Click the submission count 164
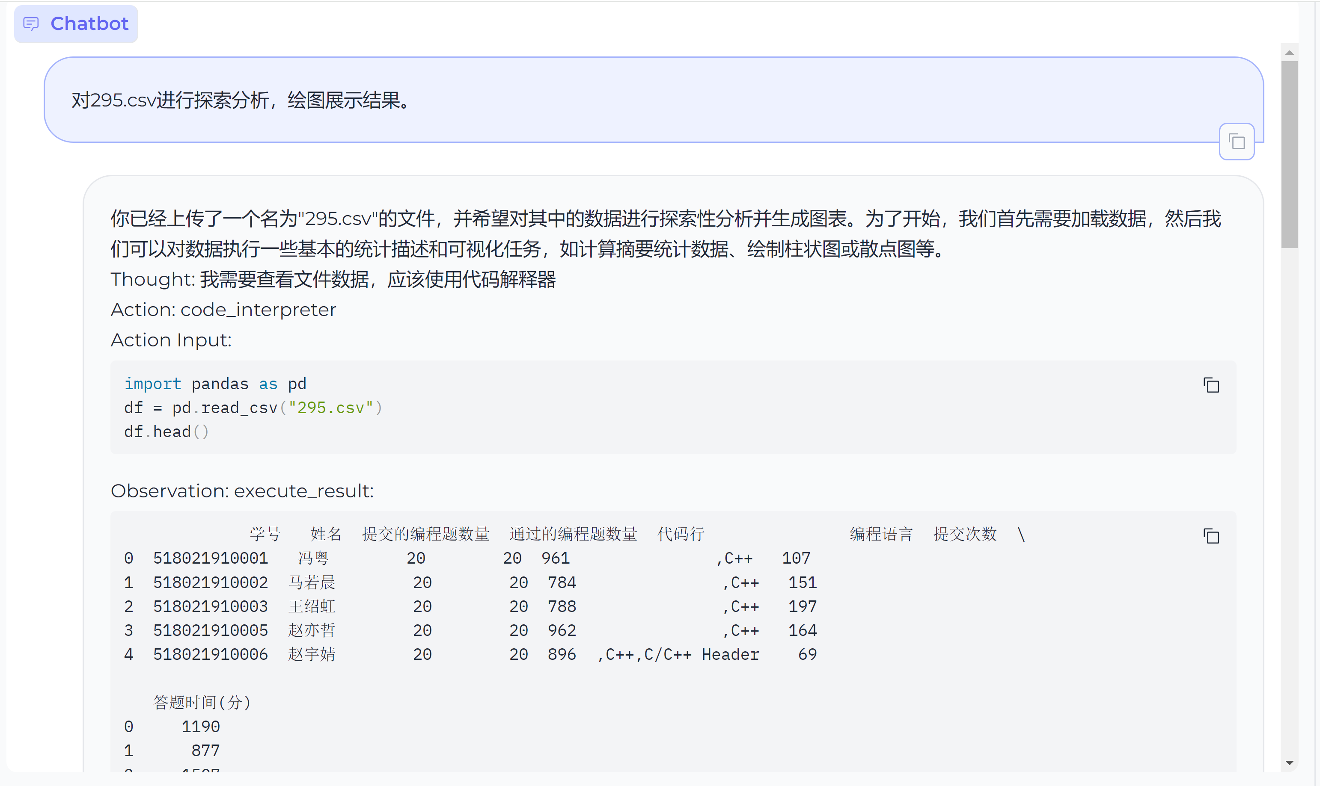The image size is (1320, 786). point(803,630)
